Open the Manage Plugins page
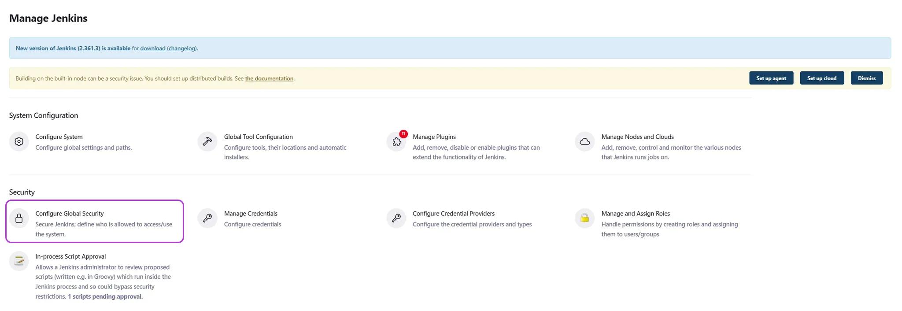 [434, 137]
